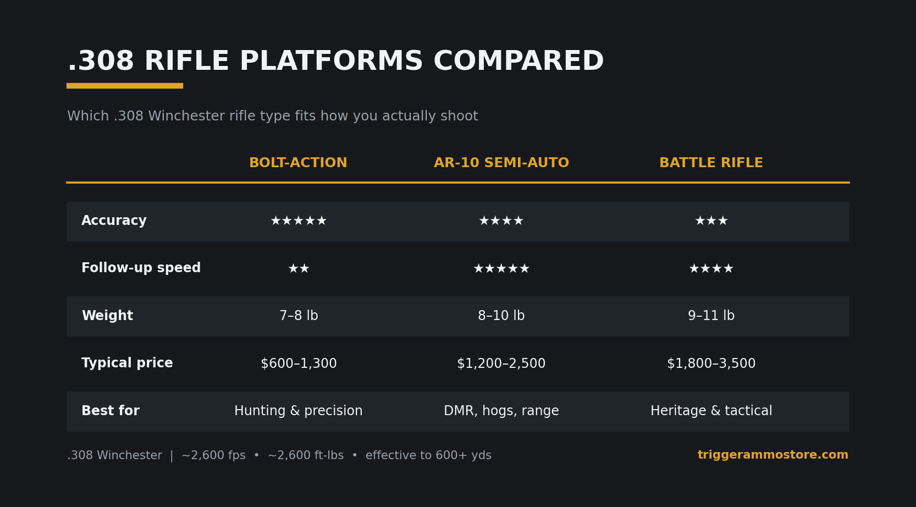Click the .308 RIFLE PLATFORMS COMPARED heading

(x=335, y=62)
